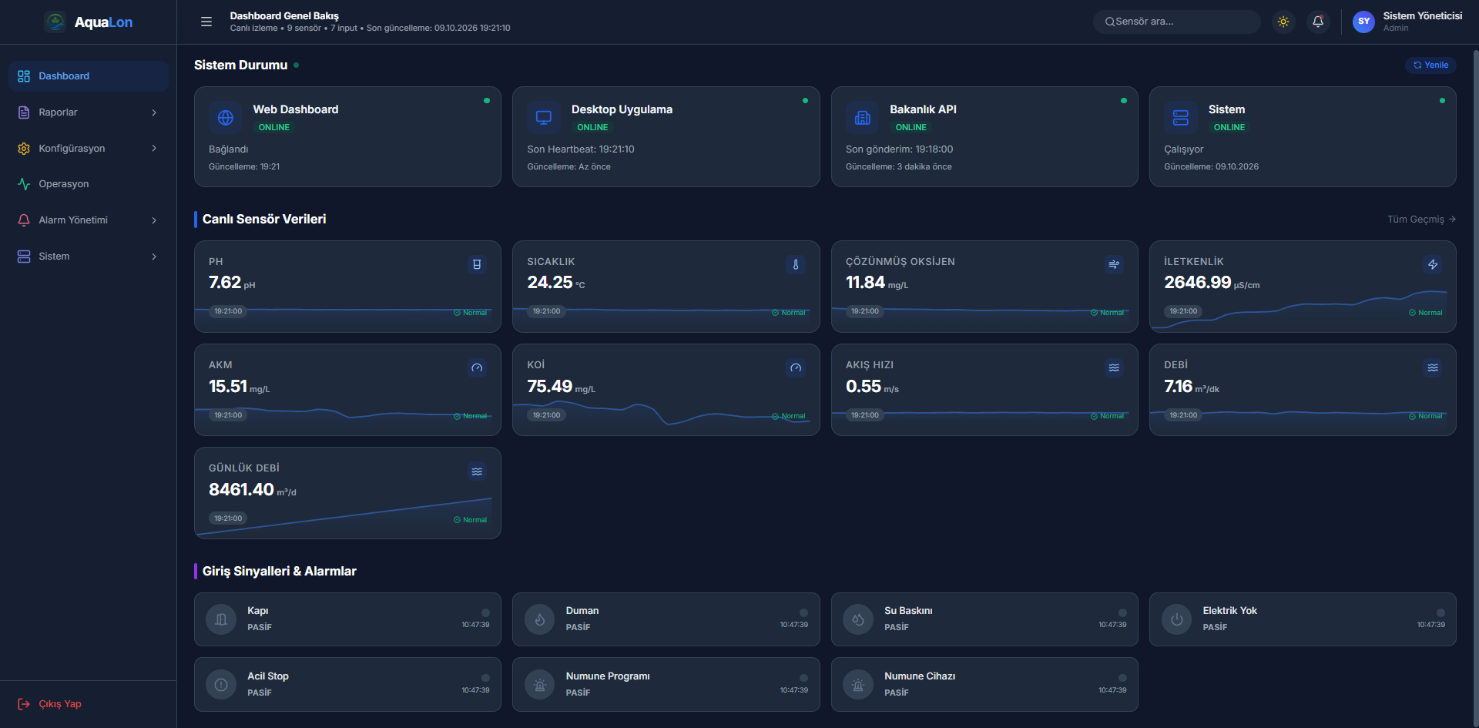Image resolution: width=1479 pixels, height=728 pixels.
Task: Click the Duman flame signal icon
Action: tap(540, 619)
